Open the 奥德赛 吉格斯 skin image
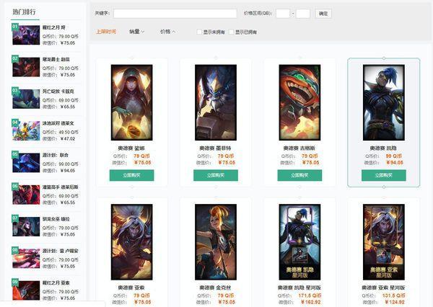The width and height of the screenshot is (433, 307). tap(299, 102)
